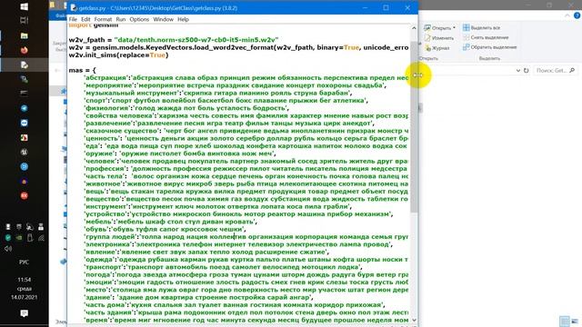Image resolution: width=582 pixels, height=327 pixels.
Task: Click scroll up arrow in IDLE editor
Action: click(414, 28)
